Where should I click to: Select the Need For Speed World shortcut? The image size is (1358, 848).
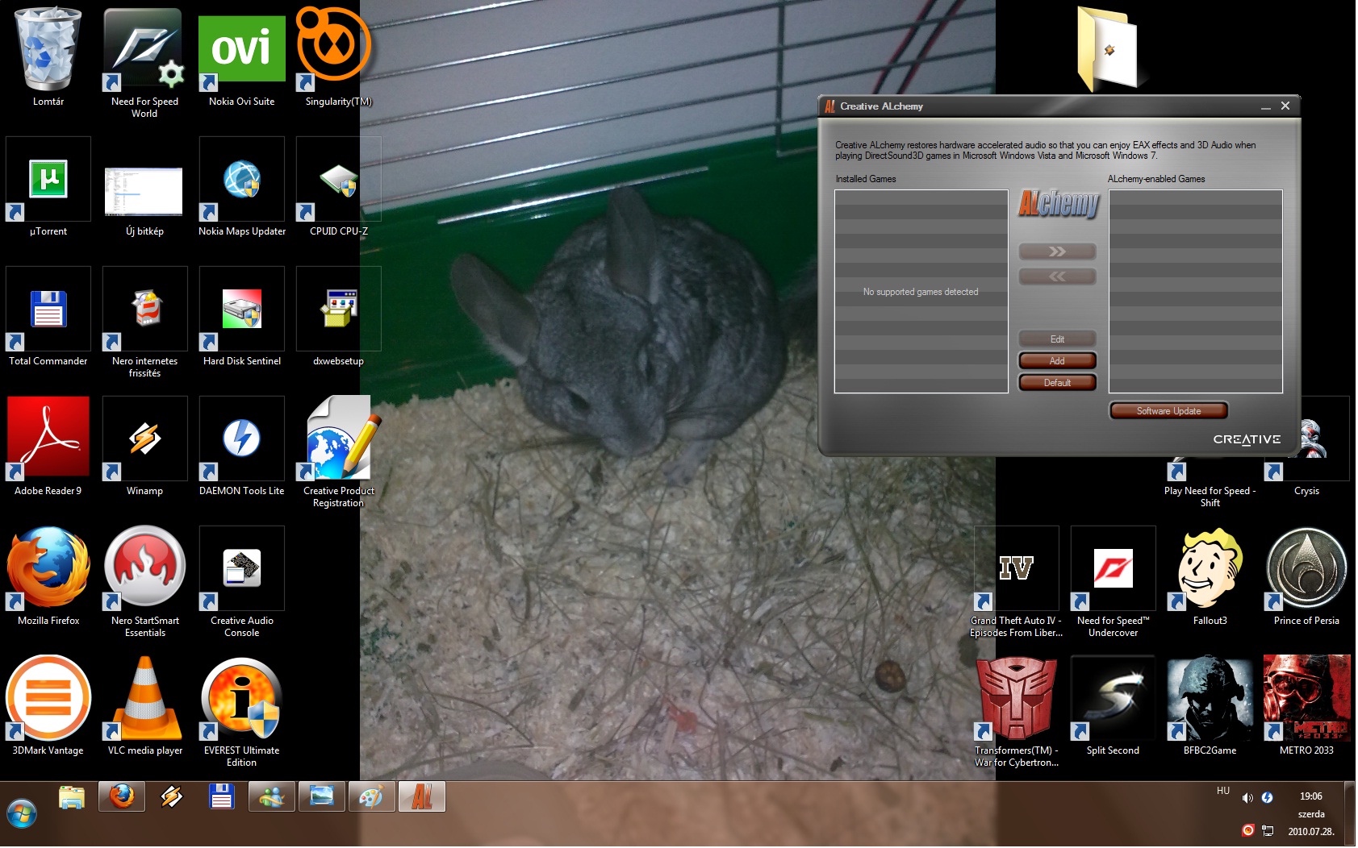[144, 63]
